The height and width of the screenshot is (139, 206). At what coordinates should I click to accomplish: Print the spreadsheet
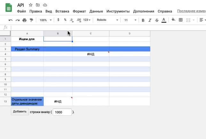click(24, 20)
